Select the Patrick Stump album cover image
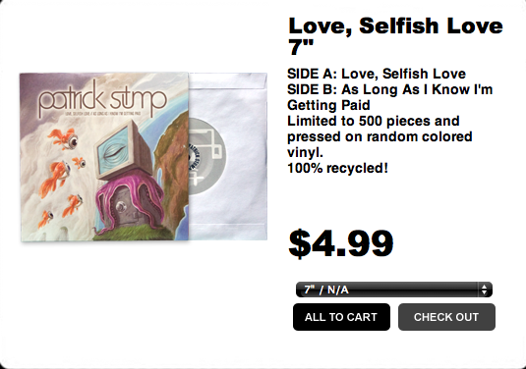 click(104, 157)
